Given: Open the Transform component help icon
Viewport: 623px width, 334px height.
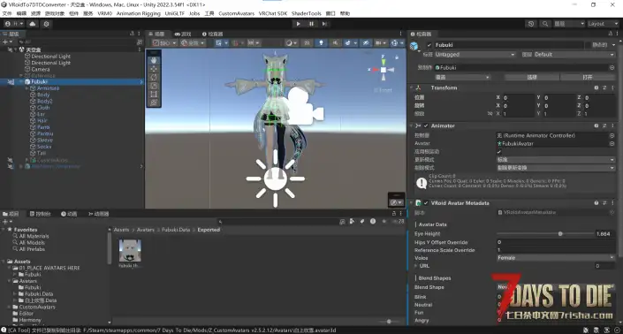Looking at the screenshot, I should point(596,87).
